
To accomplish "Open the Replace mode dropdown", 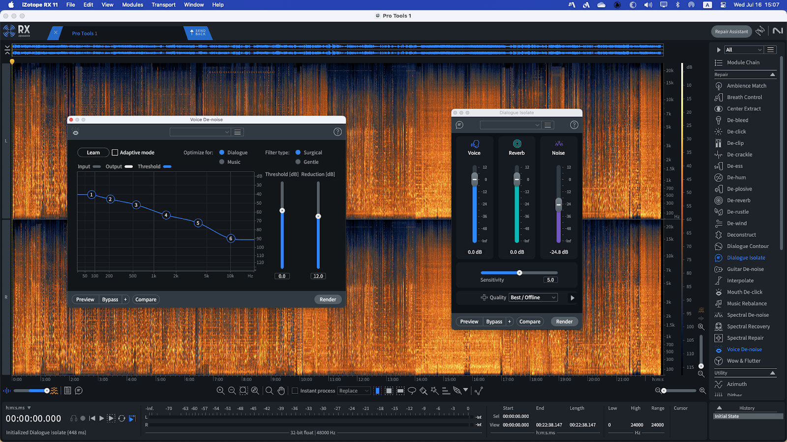I will [354, 391].
